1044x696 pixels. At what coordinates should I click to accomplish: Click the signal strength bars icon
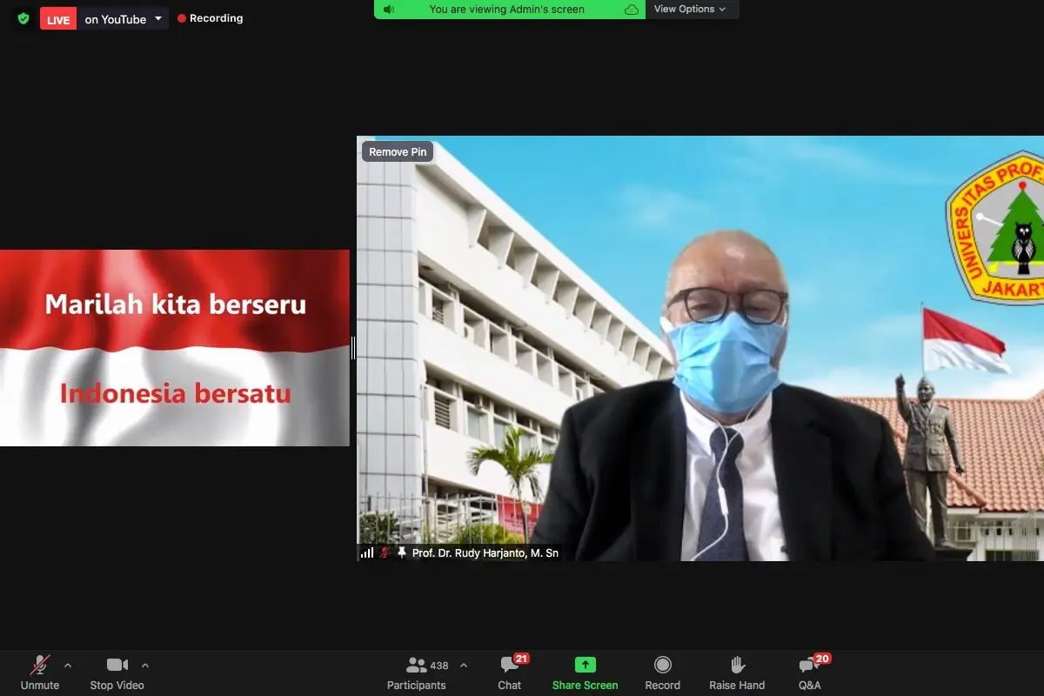[x=367, y=552]
